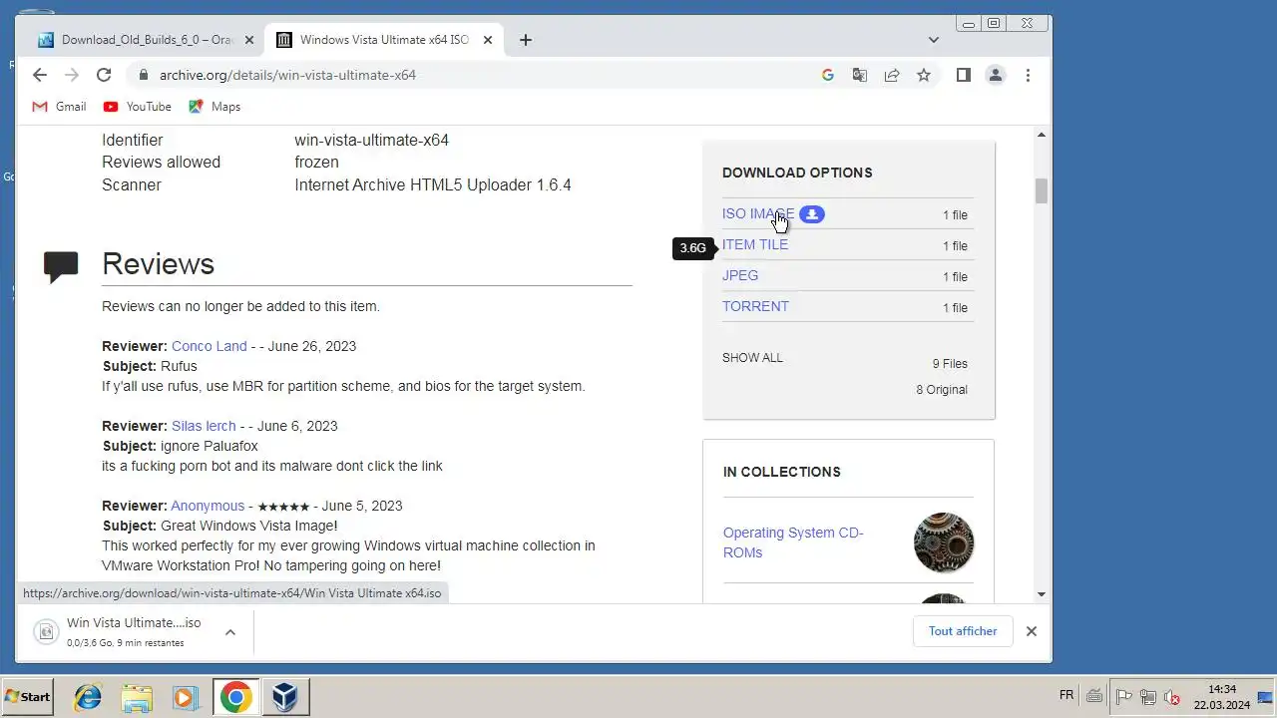Open Maps bookmark
The width and height of the screenshot is (1277, 718).
click(x=214, y=107)
